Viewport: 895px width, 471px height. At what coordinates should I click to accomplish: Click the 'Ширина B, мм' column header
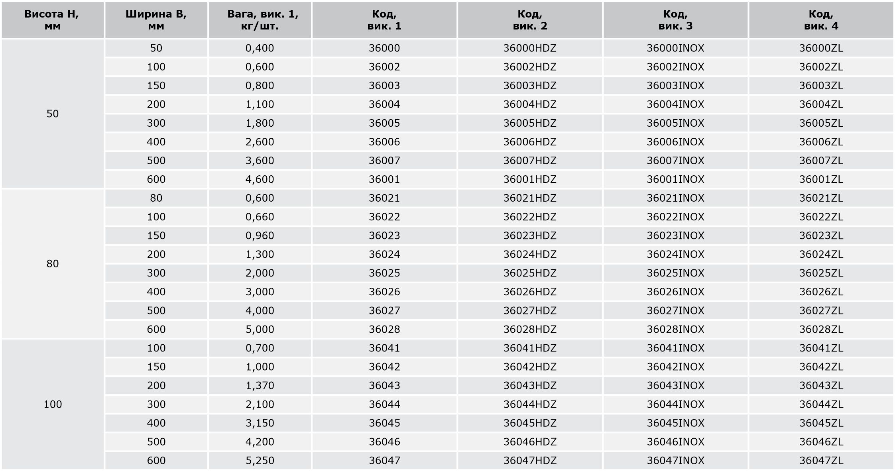pos(156,20)
